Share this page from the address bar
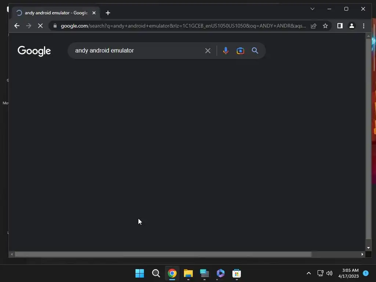The image size is (376, 282). coord(314,26)
